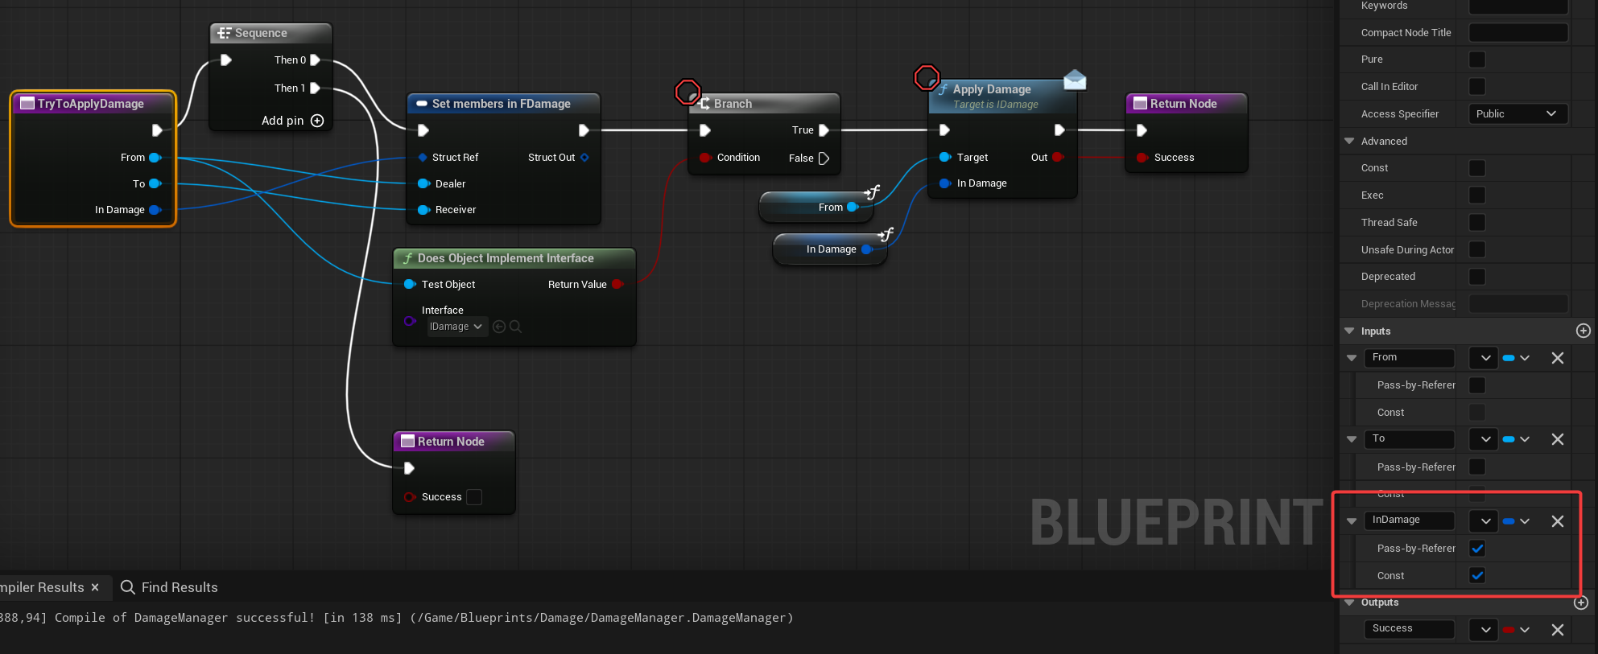Click the Inputs add parameter plus icon
The height and width of the screenshot is (654, 1598).
pos(1583,331)
